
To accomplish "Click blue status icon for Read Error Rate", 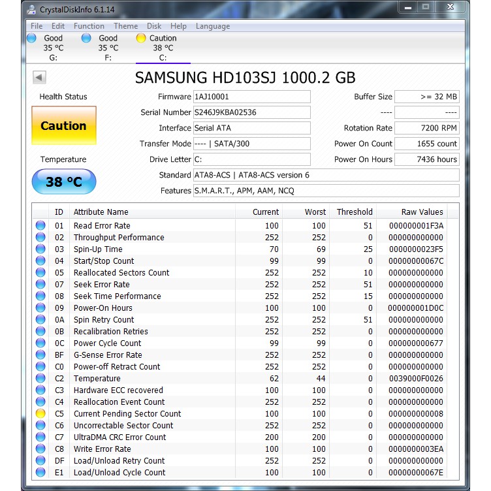I will [x=40, y=226].
